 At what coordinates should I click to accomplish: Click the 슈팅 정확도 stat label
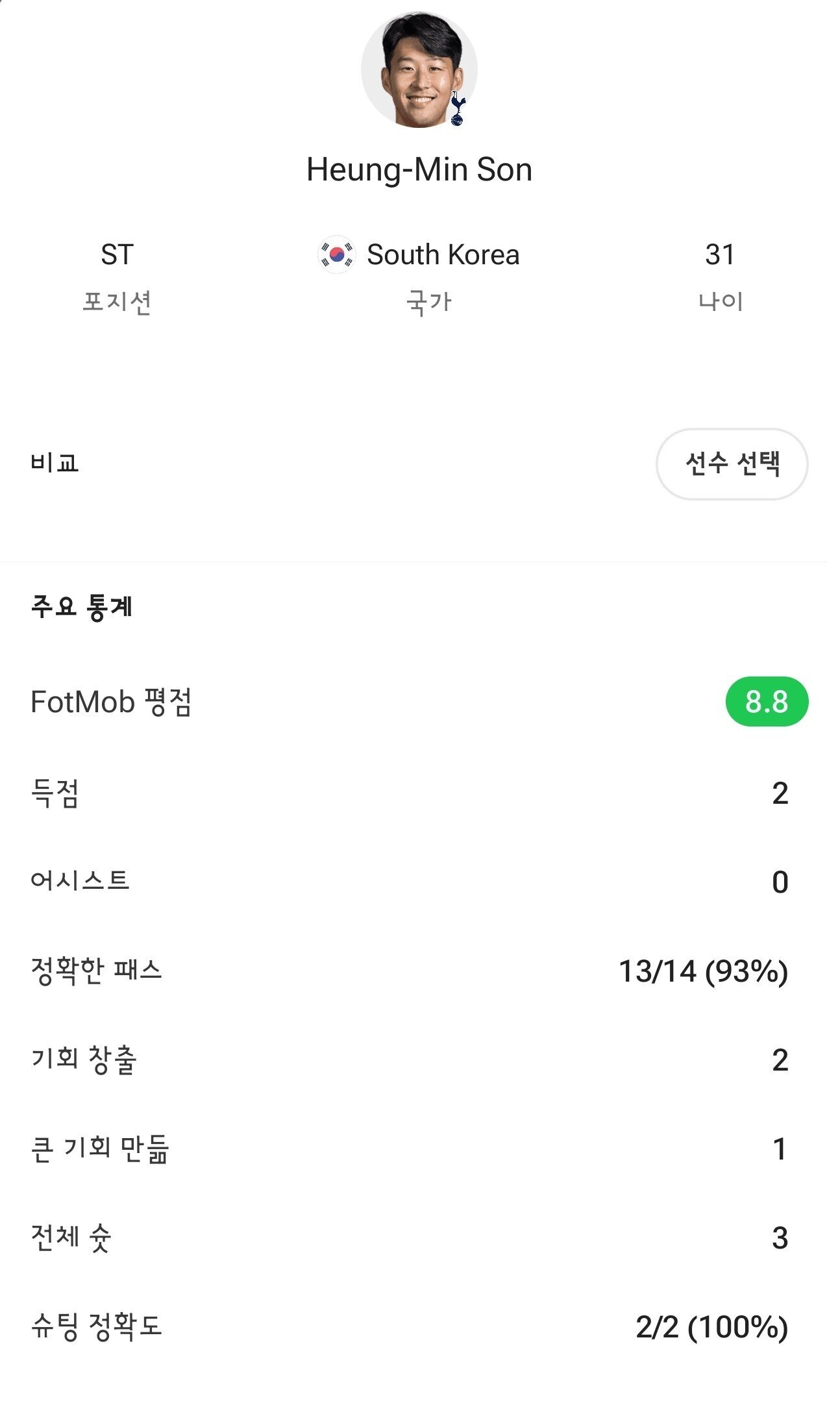point(96,1326)
